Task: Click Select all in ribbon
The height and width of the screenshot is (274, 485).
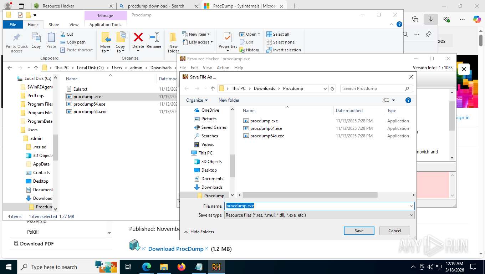Action: (x=278, y=34)
